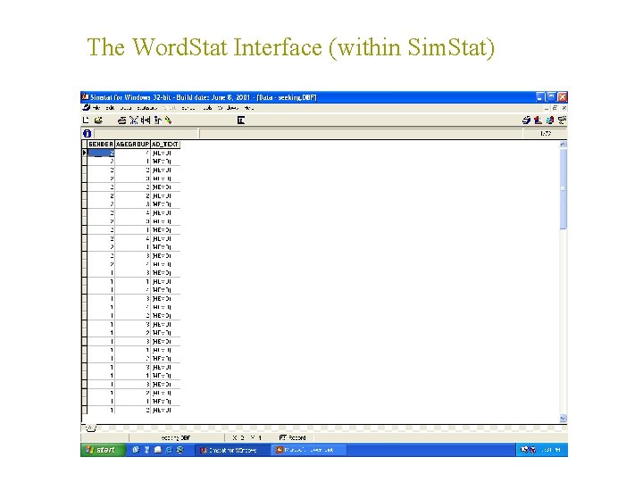Click the colored pencil icon in toolbar
This screenshot has height=482, width=643.
pyautogui.click(x=168, y=120)
